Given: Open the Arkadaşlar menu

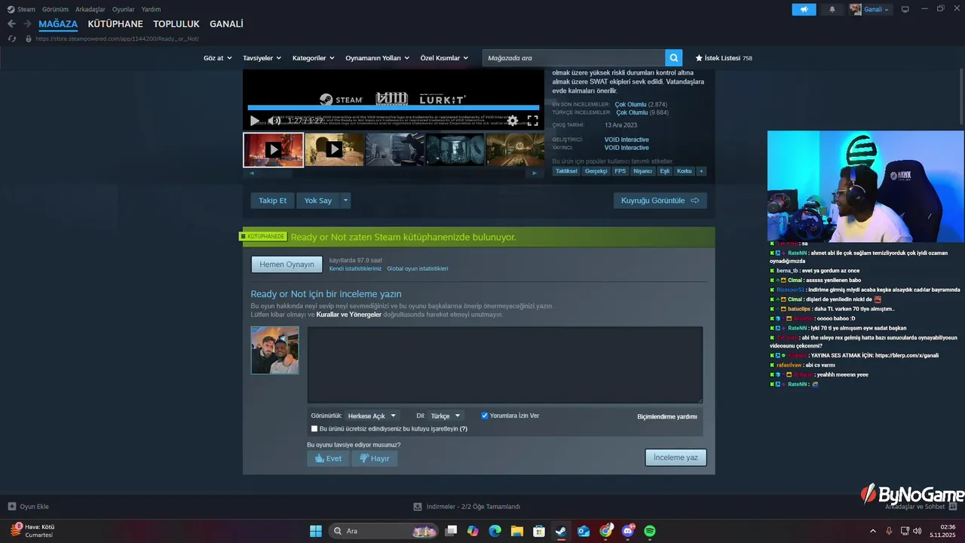Looking at the screenshot, I should pos(90,9).
